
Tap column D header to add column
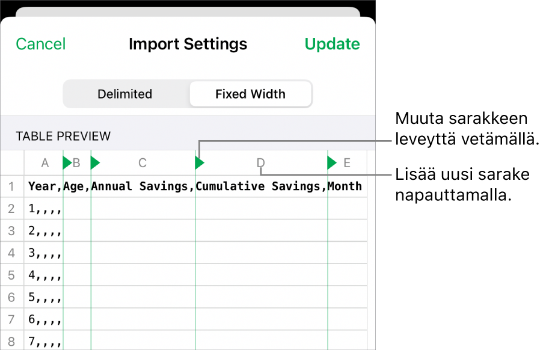[x=260, y=162]
